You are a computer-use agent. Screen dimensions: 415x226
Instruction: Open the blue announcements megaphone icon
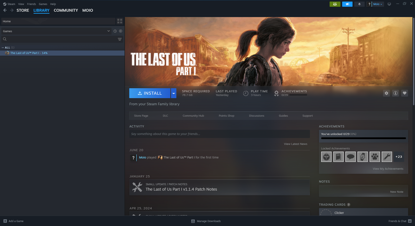coord(347,4)
